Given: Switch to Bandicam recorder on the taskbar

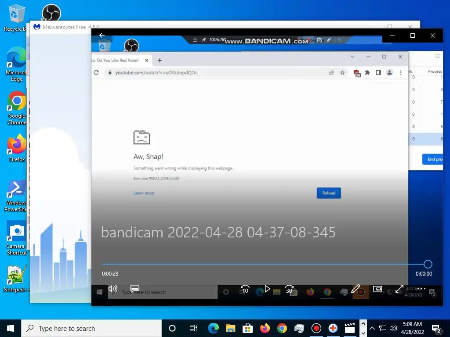Looking at the screenshot, I should coord(316,328).
